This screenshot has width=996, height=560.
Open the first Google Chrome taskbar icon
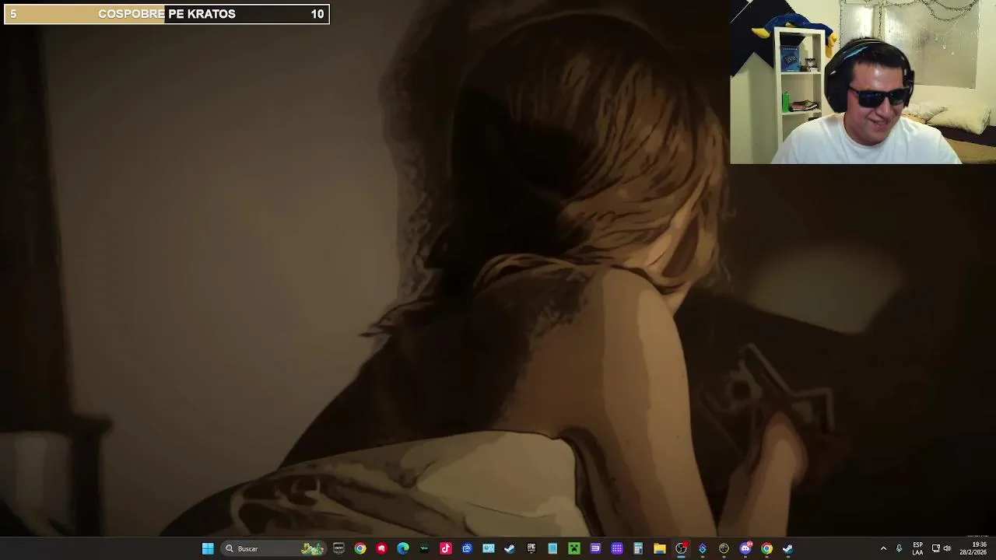pos(360,548)
